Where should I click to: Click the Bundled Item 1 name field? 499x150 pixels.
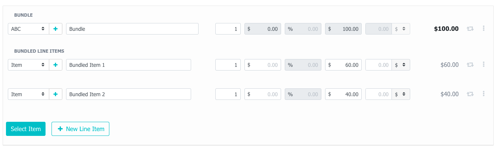pyautogui.click(x=128, y=65)
